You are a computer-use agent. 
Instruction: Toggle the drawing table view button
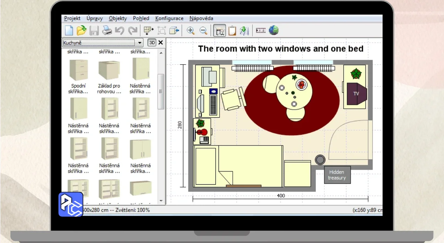219,31
